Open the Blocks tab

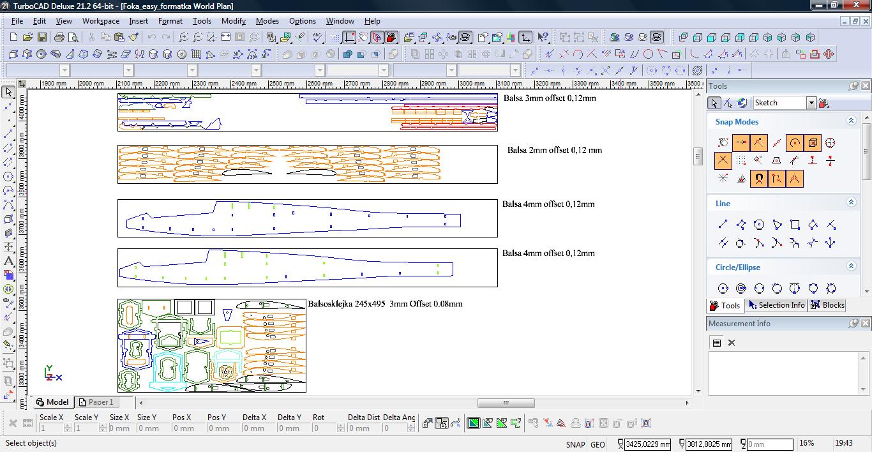coord(827,305)
